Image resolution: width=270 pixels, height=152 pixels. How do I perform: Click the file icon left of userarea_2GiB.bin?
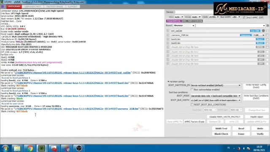tap(168, 35)
